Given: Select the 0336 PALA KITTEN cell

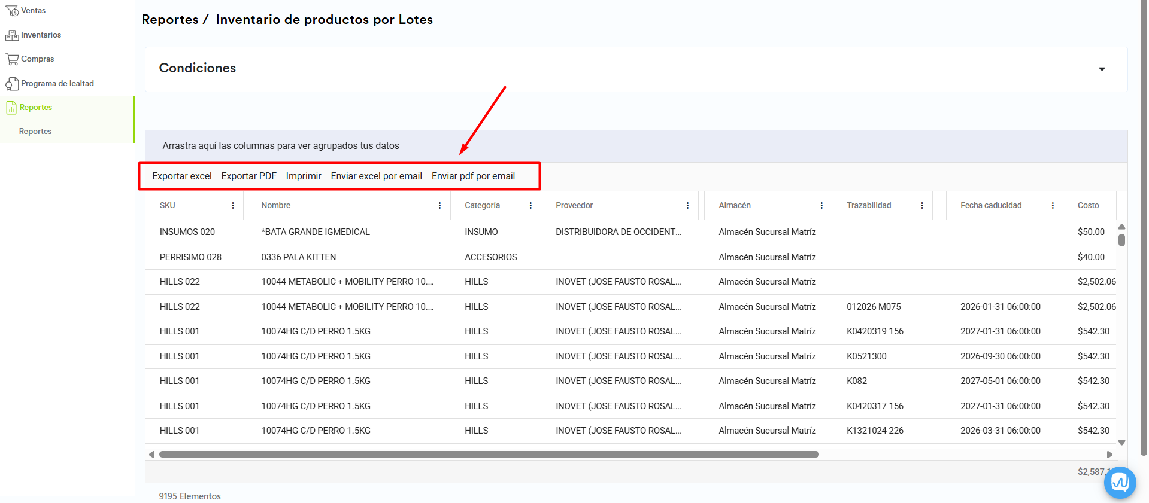Looking at the screenshot, I should [298, 257].
